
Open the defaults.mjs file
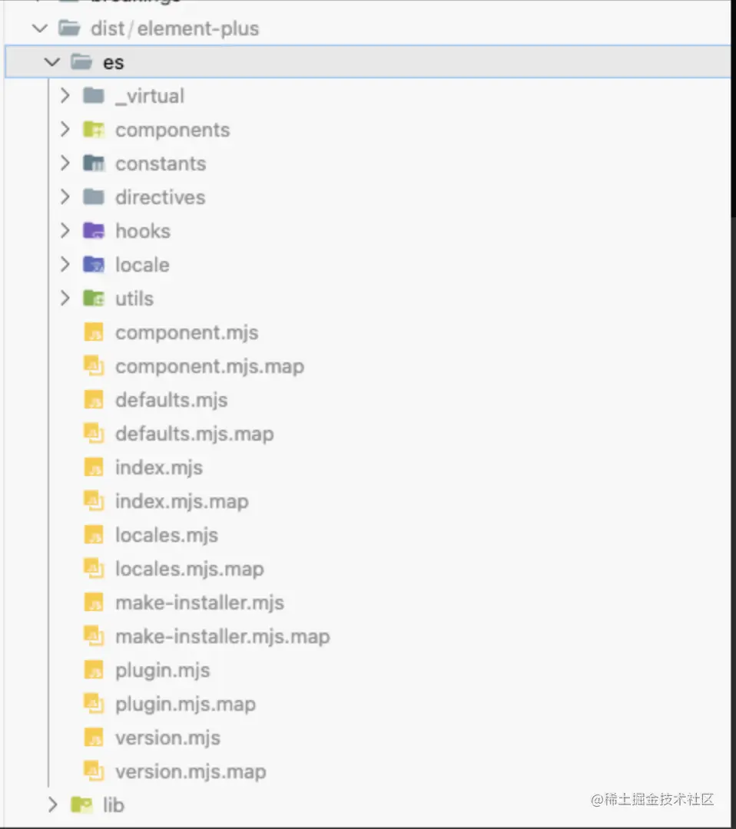click(171, 400)
